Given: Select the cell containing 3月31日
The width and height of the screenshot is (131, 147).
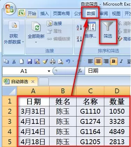Looking at the screenshot, I should pos(33,111).
